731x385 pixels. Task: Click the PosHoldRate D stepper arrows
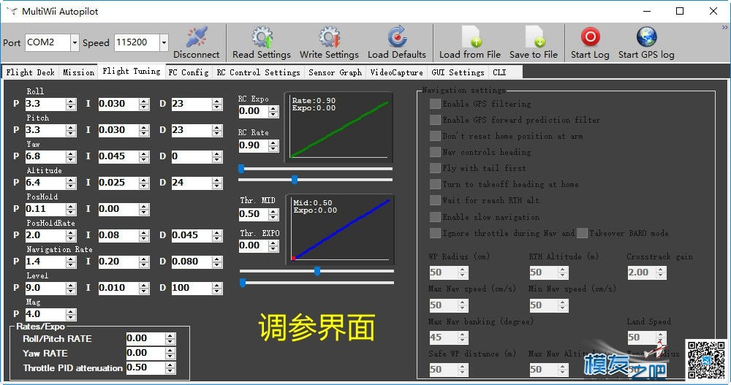217,235
